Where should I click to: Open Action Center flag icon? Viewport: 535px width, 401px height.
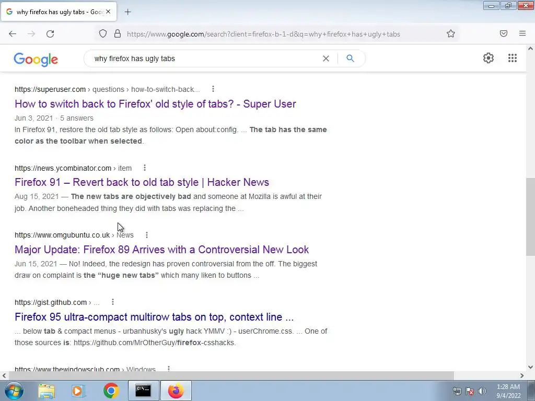tap(470, 391)
